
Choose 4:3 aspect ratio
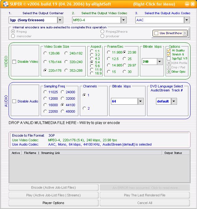[92, 58]
